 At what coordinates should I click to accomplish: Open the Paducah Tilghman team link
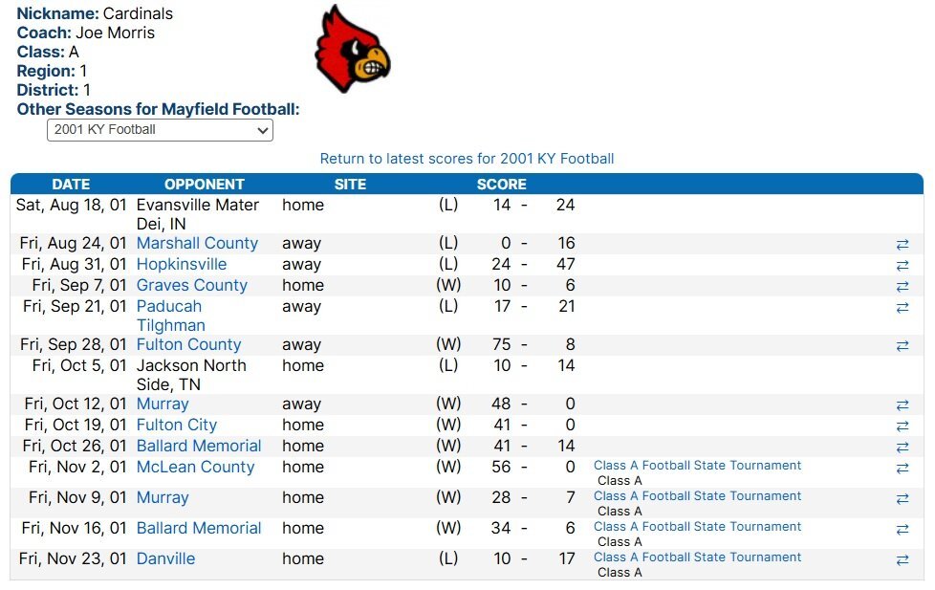[170, 316]
